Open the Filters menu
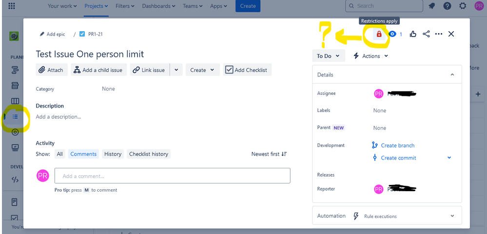 point(125,6)
